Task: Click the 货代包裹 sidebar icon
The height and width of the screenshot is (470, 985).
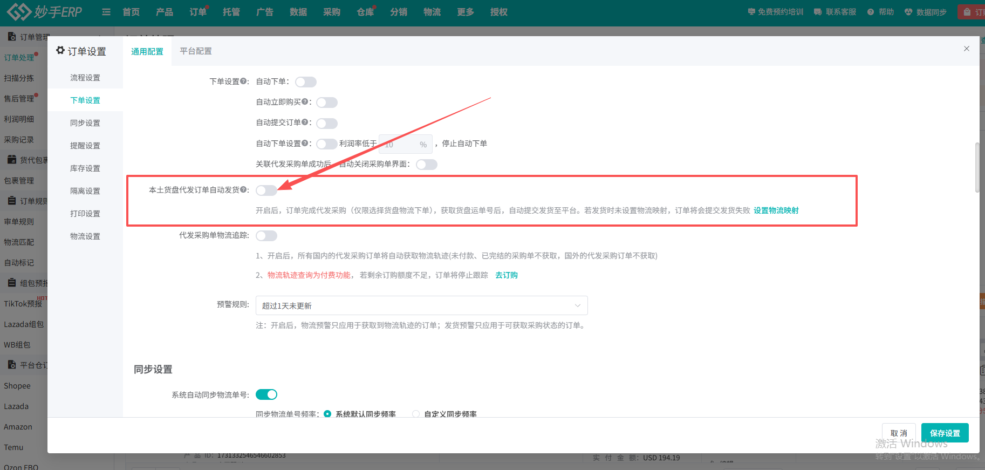Action: [x=11, y=160]
